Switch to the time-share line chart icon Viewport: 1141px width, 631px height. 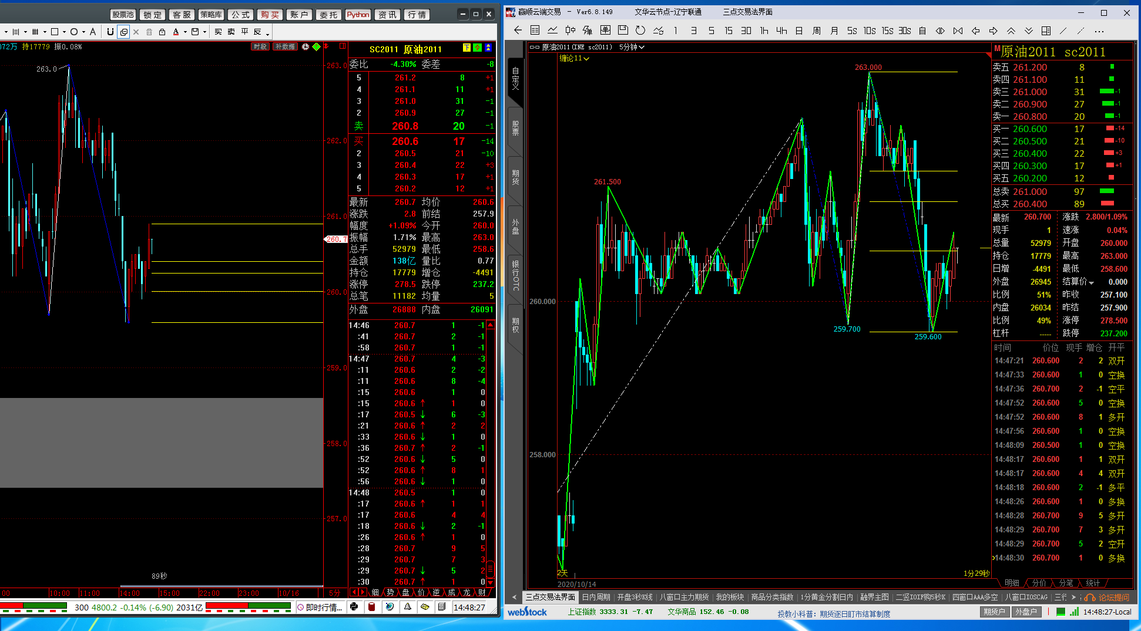(552, 31)
